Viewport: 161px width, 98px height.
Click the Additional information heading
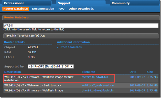point(73,42)
